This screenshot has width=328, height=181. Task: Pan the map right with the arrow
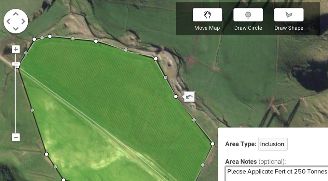[23, 21]
